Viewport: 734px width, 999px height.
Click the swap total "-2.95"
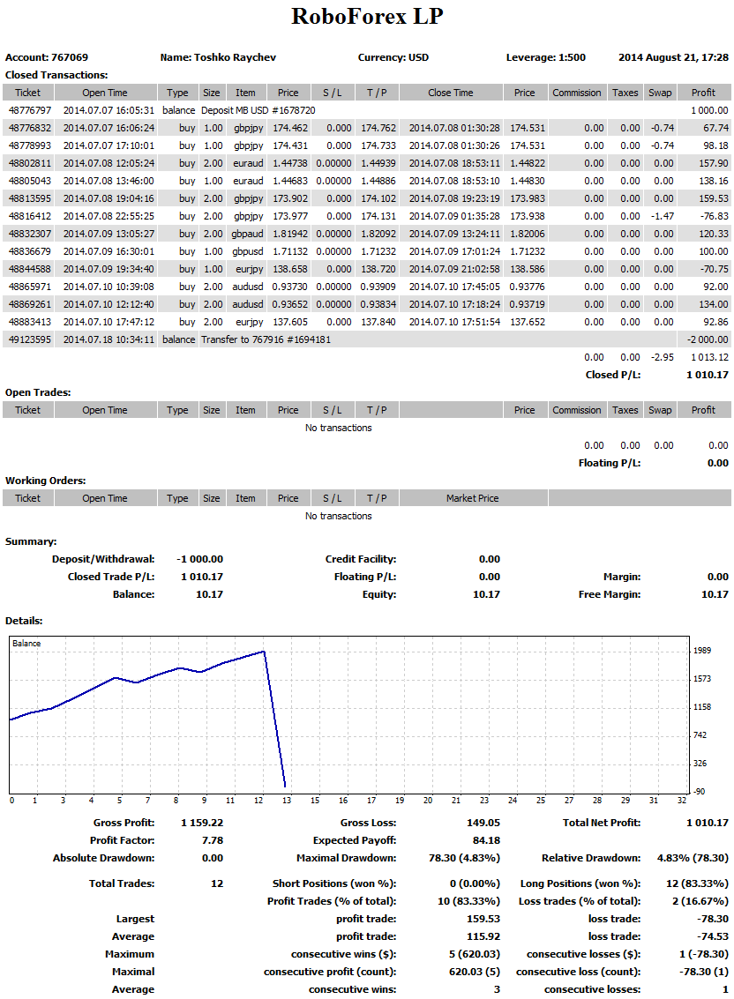point(662,357)
